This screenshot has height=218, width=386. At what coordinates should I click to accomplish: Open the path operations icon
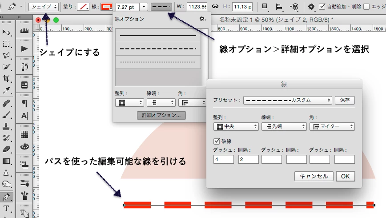265,7
